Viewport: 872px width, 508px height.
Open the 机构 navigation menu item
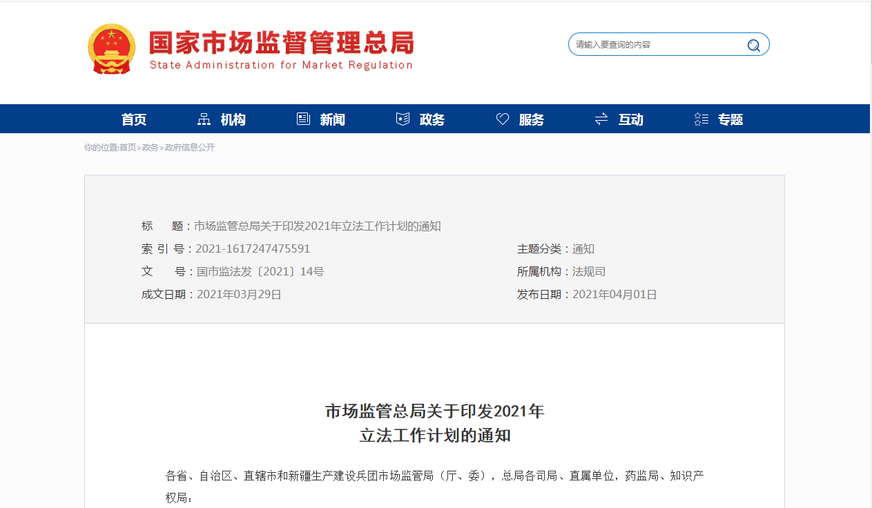(233, 119)
